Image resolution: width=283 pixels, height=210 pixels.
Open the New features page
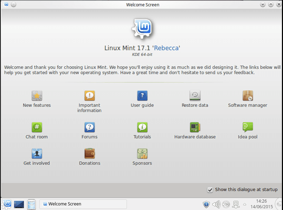click(37, 95)
